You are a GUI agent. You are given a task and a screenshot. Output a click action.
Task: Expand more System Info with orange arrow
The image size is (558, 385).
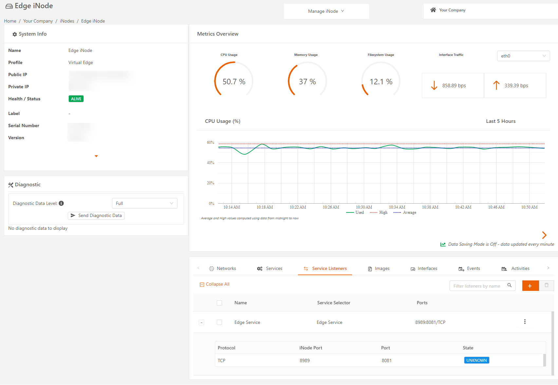click(x=96, y=156)
